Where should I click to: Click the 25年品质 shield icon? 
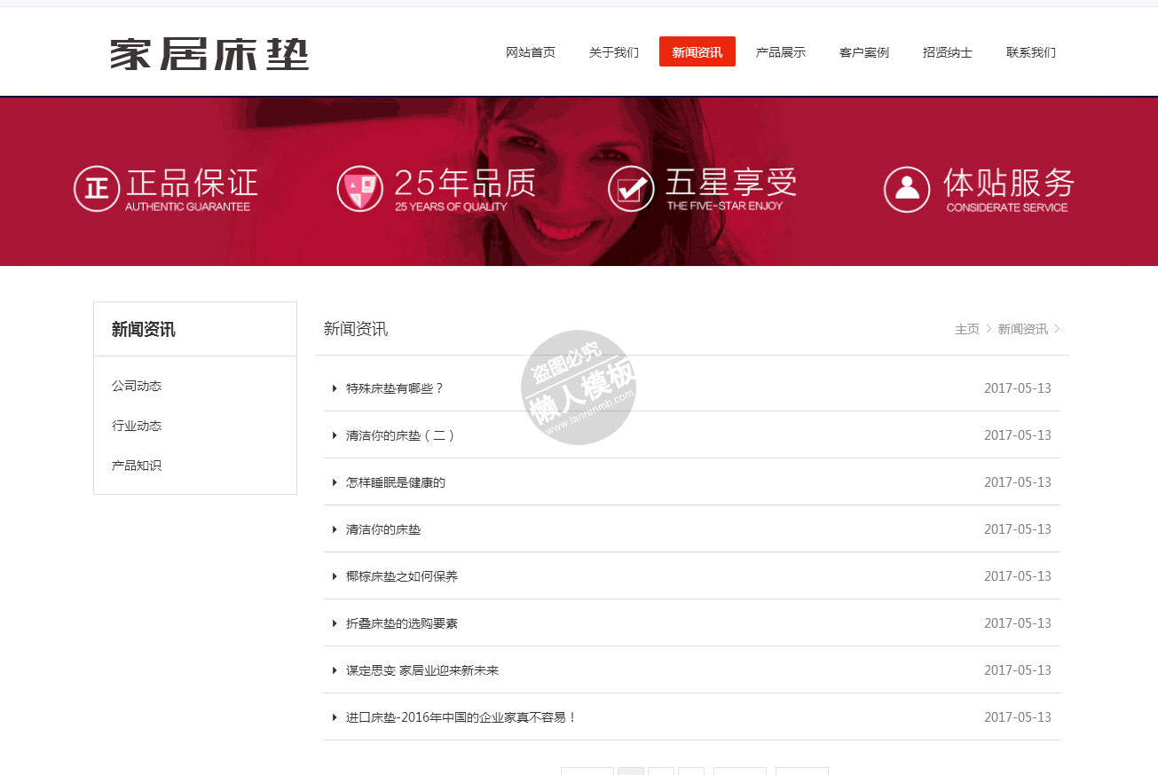[359, 189]
